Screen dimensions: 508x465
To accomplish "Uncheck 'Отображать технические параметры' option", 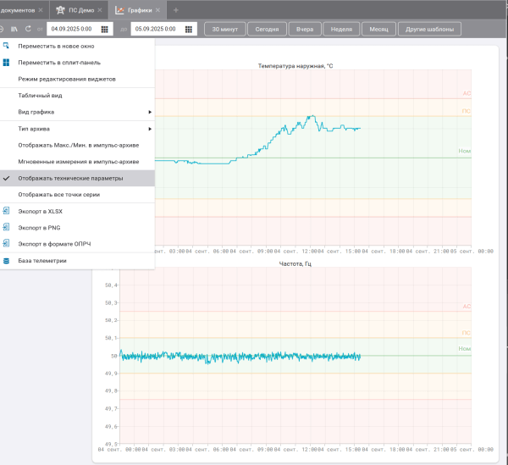I will tap(69, 179).
